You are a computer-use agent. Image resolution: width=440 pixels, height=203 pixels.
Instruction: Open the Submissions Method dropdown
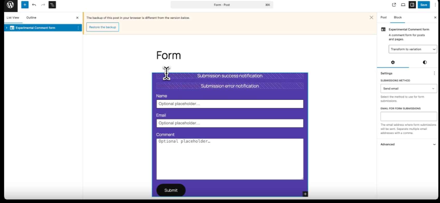coord(408,89)
